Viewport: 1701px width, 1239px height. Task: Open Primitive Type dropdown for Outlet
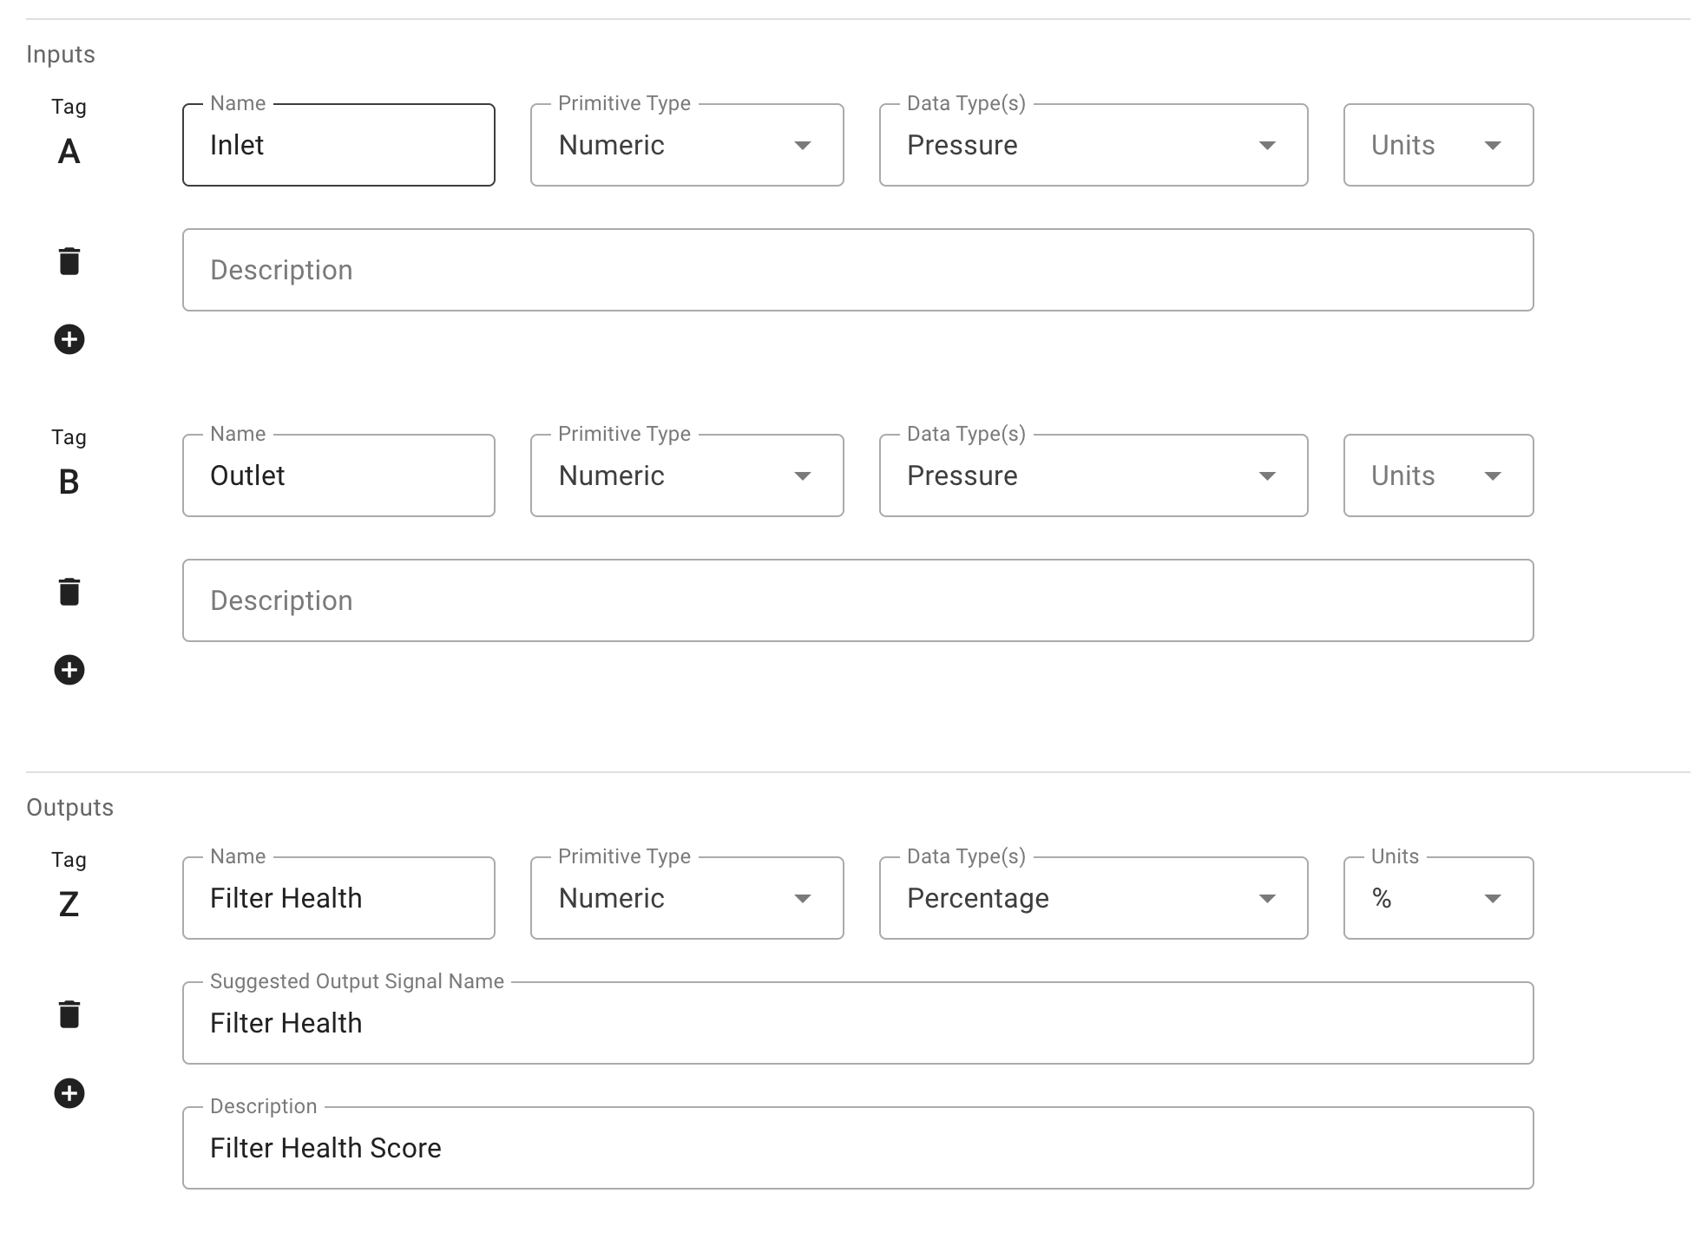pos(686,475)
